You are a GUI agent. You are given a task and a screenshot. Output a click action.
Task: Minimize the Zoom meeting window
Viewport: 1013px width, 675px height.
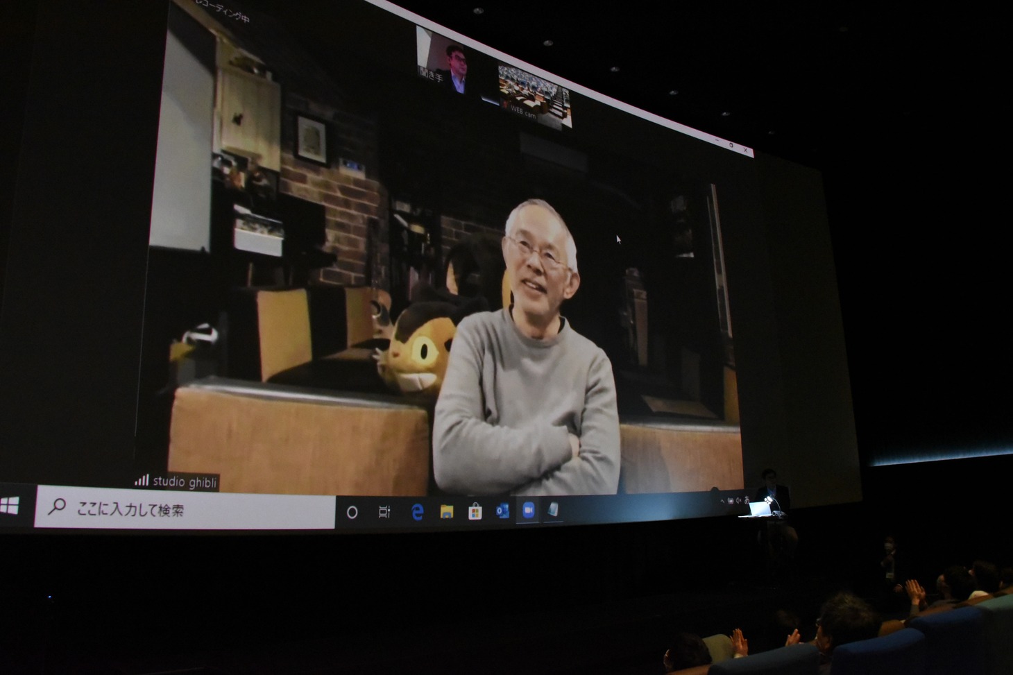click(x=715, y=139)
